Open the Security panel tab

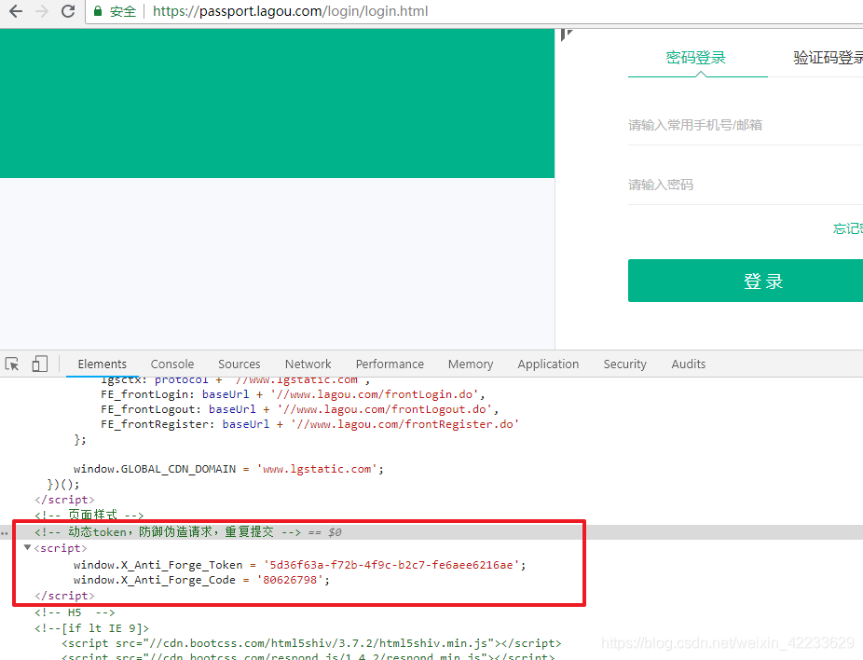[624, 364]
